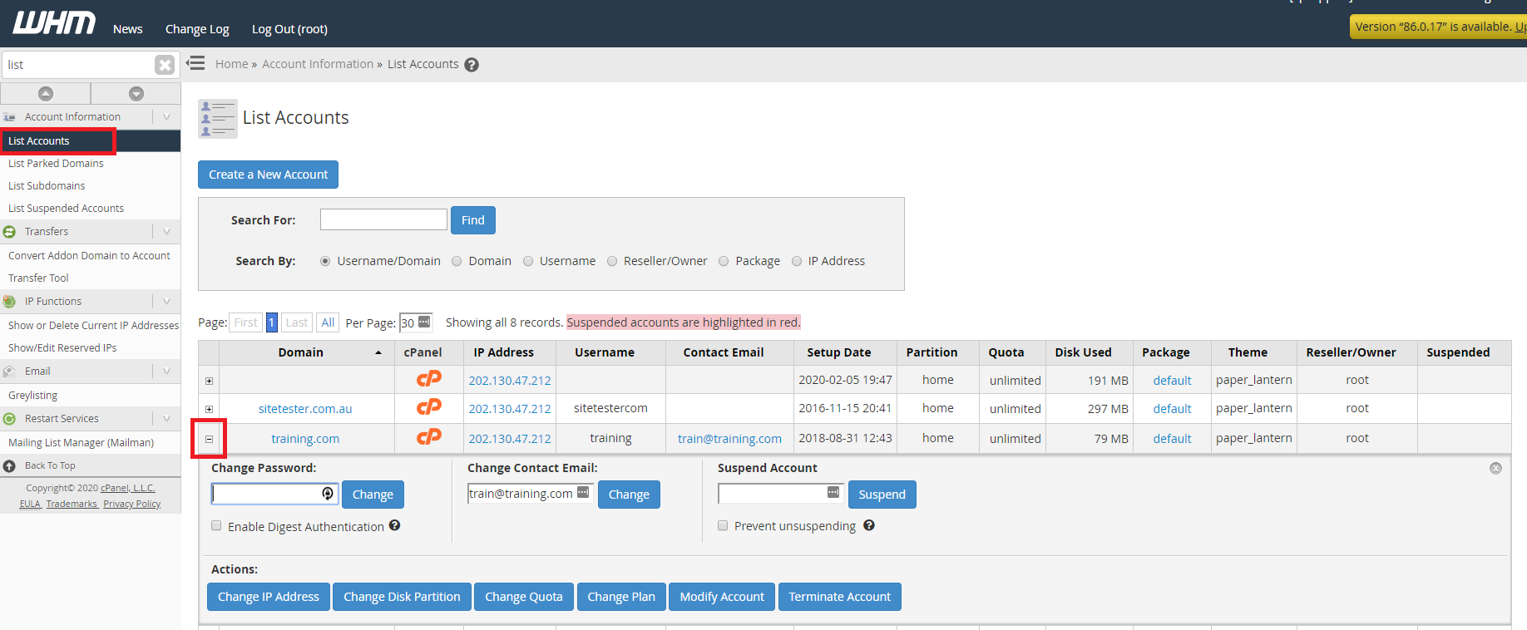Select Username/Domain search option
The height and width of the screenshot is (630, 1527).
pyautogui.click(x=325, y=261)
